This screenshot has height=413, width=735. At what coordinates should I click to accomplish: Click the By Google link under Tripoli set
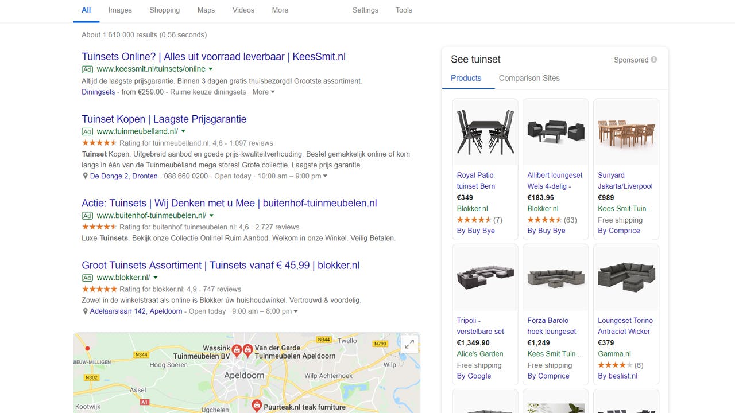point(474,376)
